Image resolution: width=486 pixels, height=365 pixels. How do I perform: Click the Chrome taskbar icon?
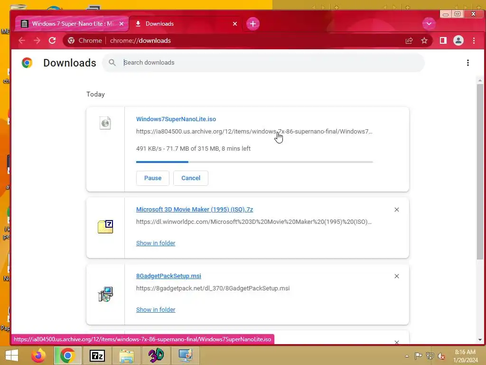67,355
